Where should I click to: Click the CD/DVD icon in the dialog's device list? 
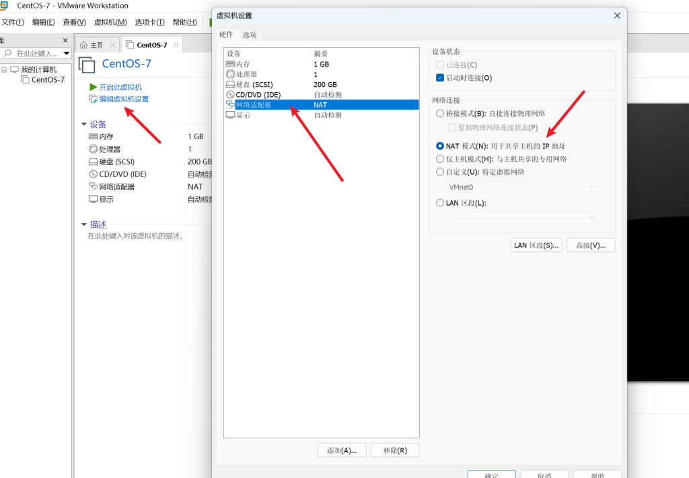click(230, 94)
